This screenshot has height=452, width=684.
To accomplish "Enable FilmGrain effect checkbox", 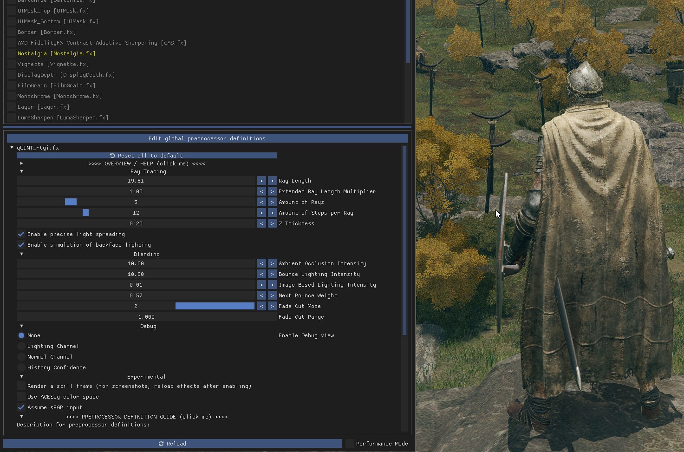I will pyautogui.click(x=11, y=85).
